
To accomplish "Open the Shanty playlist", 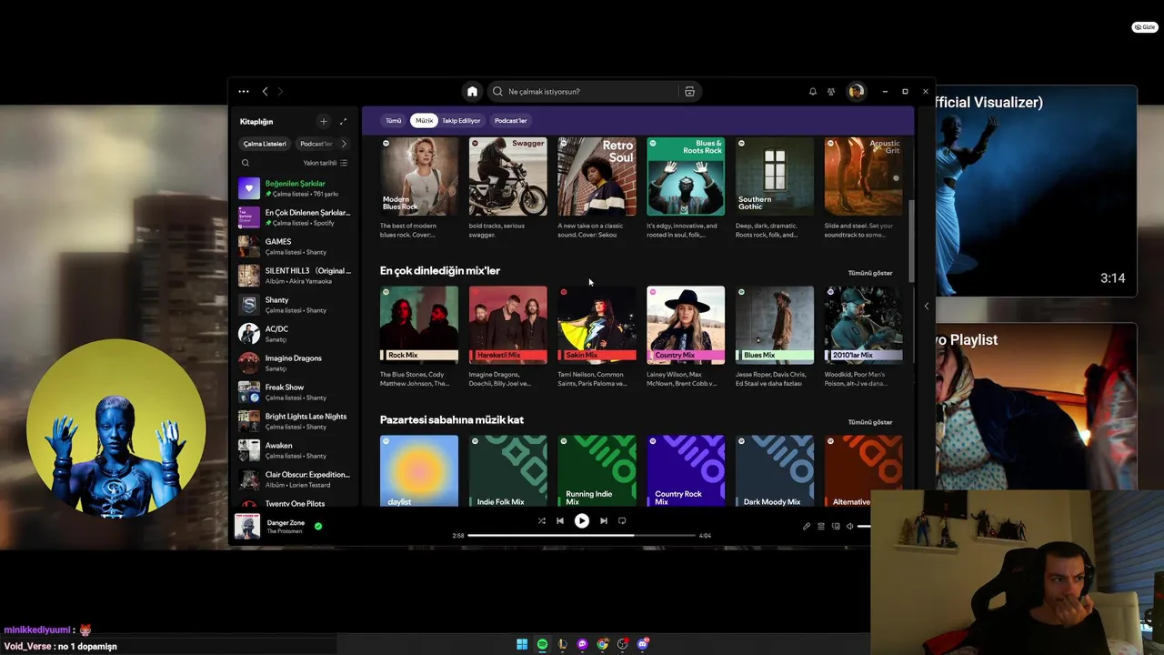I will point(295,305).
